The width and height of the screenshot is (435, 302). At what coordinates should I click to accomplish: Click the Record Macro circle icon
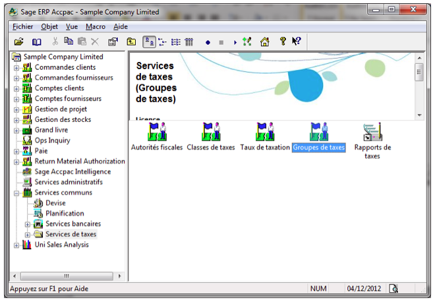(208, 42)
